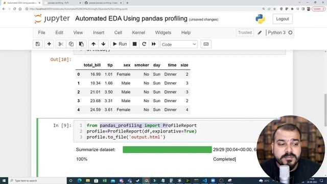Cut selected cells with the scissors icon
Viewport: 327px width, 184px height.
pyautogui.click(x=61, y=44)
